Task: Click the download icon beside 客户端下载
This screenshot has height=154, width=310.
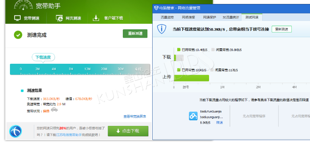Action: click(x=96, y=18)
